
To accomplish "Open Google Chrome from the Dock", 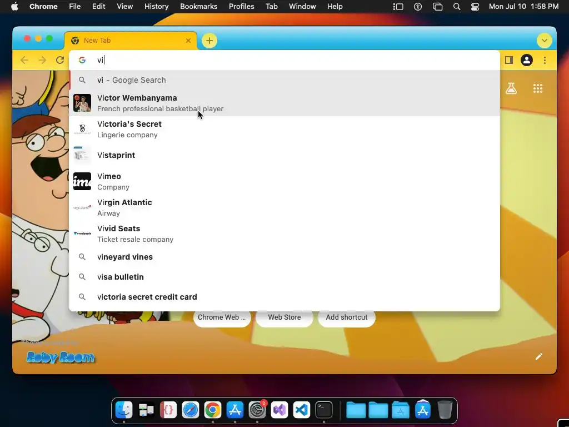I will point(213,410).
